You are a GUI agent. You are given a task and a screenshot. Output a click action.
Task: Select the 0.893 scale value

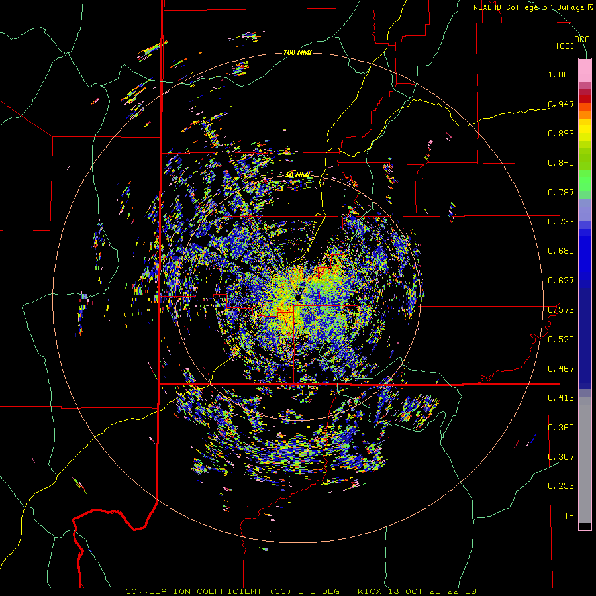[x=561, y=133]
